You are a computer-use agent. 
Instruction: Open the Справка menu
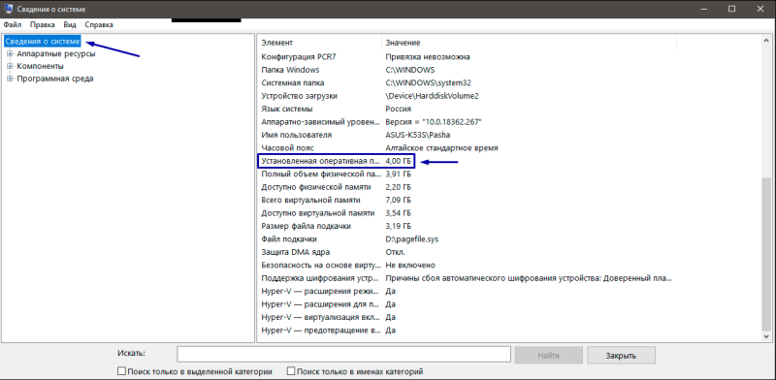coord(99,24)
